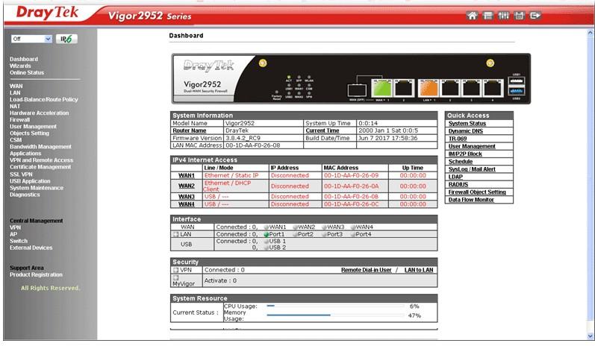Click orange LAN1 port on router image
The image size is (595, 346).
click(428, 88)
